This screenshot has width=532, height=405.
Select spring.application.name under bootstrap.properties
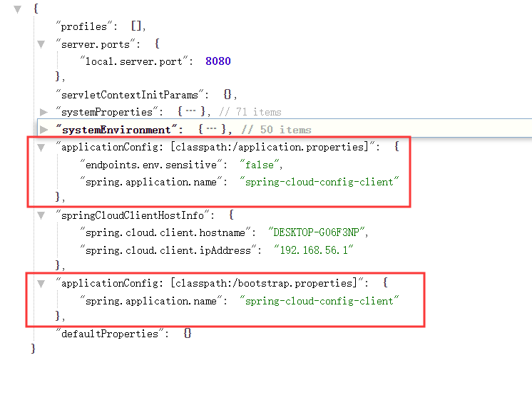tap(151, 301)
